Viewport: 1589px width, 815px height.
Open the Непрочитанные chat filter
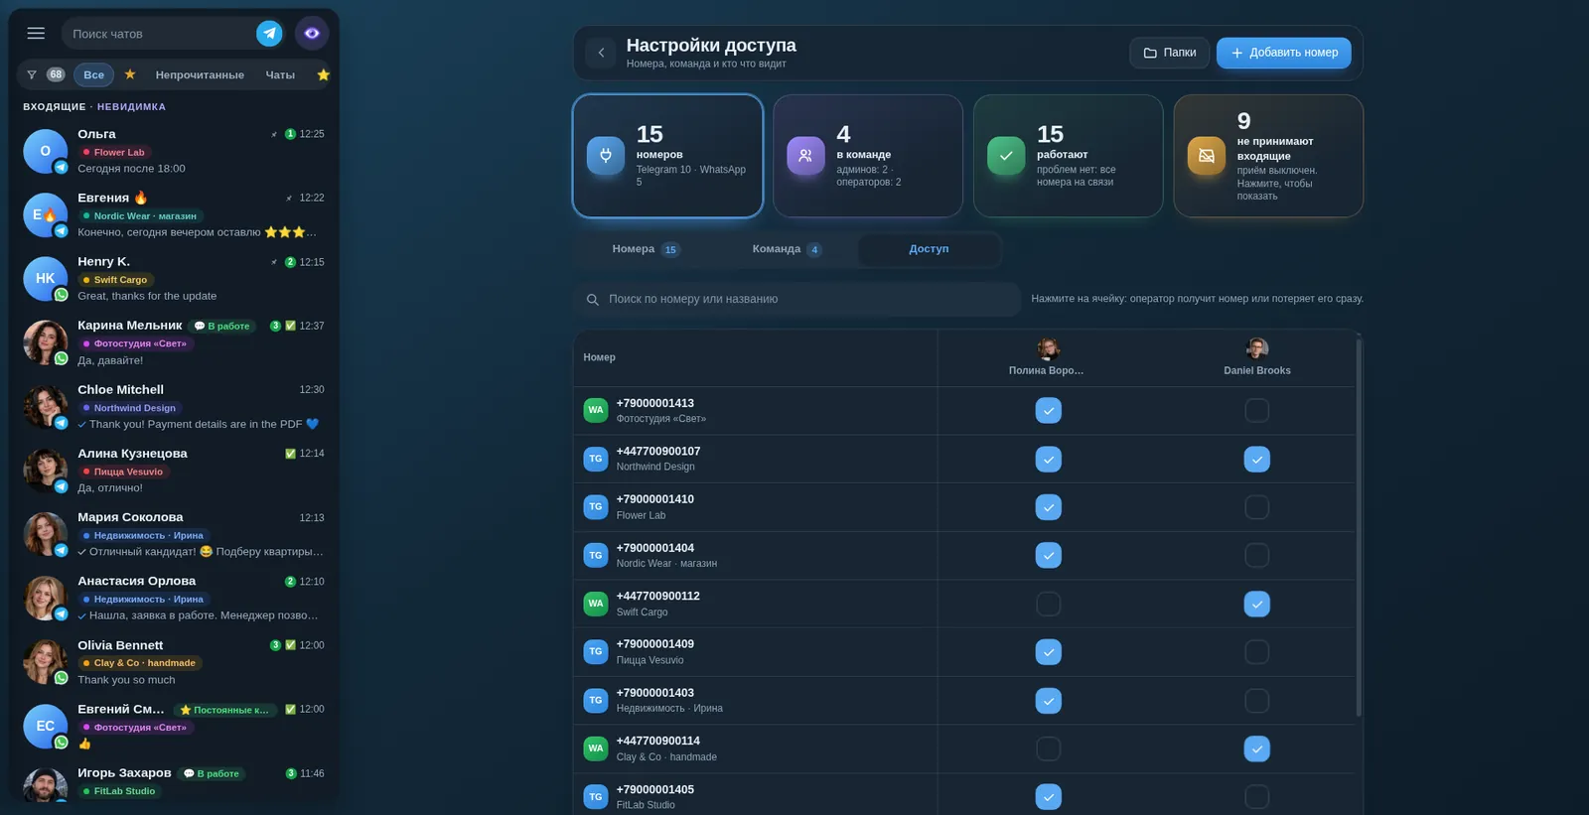pyautogui.click(x=200, y=74)
